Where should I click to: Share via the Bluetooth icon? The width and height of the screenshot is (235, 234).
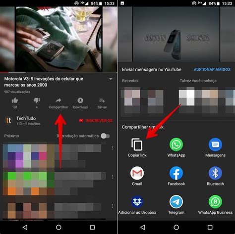click(x=215, y=173)
